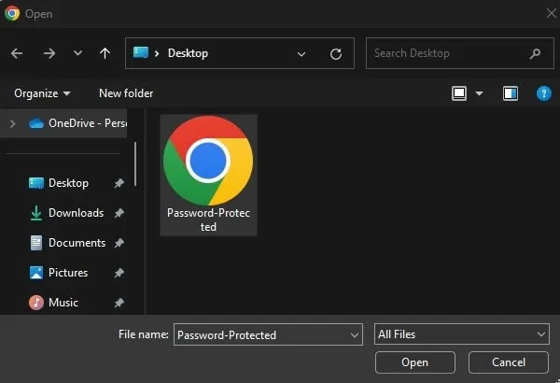The height and width of the screenshot is (383, 560).
Task: Click the Open button
Action: click(x=415, y=362)
